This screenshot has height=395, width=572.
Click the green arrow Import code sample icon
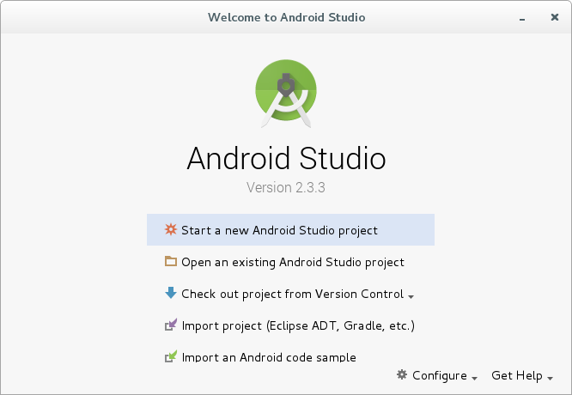tap(170, 356)
